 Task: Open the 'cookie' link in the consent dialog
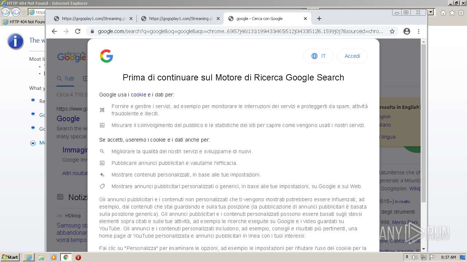coord(138,95)
